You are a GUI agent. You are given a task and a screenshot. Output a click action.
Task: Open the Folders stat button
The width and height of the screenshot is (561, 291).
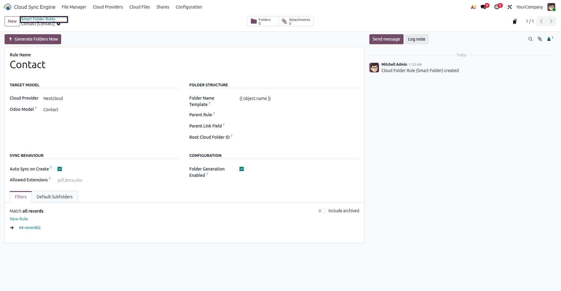(x=263, y=21)
